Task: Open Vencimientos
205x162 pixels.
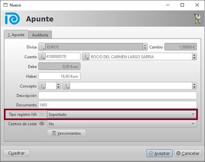Action: [x=66, y=133]
